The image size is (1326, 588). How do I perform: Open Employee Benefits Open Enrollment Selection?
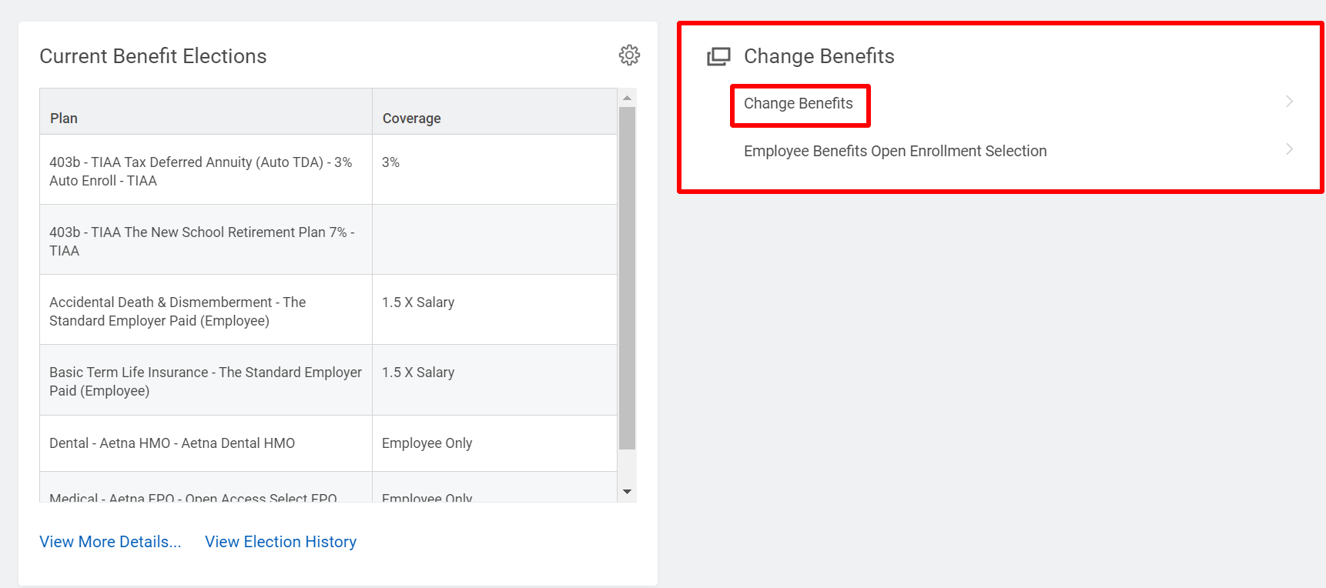[895, 152]
